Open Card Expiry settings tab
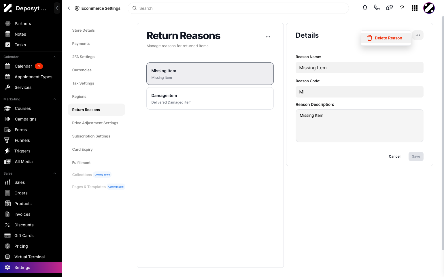The width and height of the screenshot is (444, 277). tap(82, 149)
